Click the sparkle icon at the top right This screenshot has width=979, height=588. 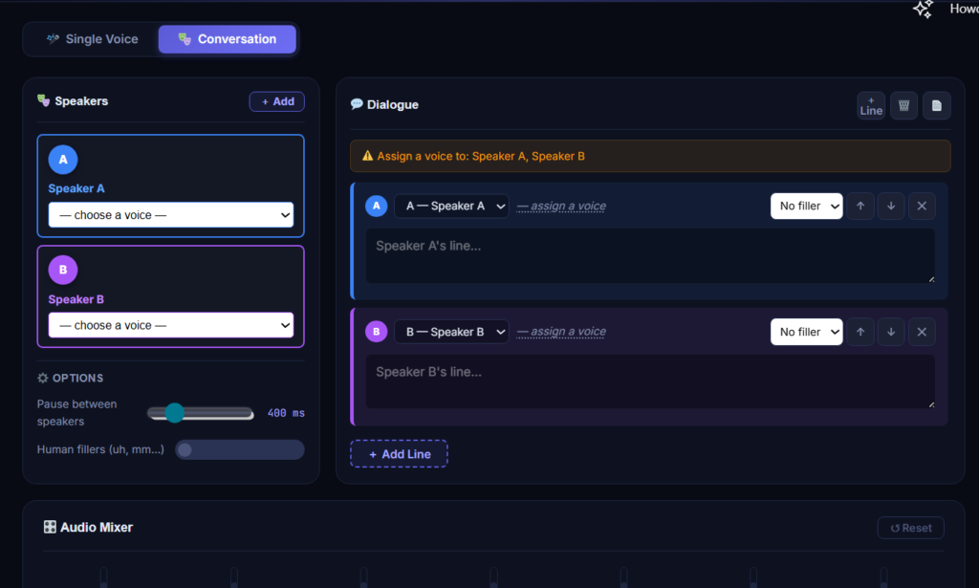(923, 9)
